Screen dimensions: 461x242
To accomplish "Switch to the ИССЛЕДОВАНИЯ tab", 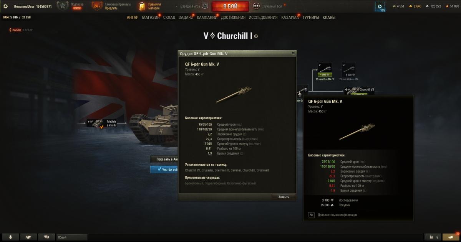I will point(263,18).
